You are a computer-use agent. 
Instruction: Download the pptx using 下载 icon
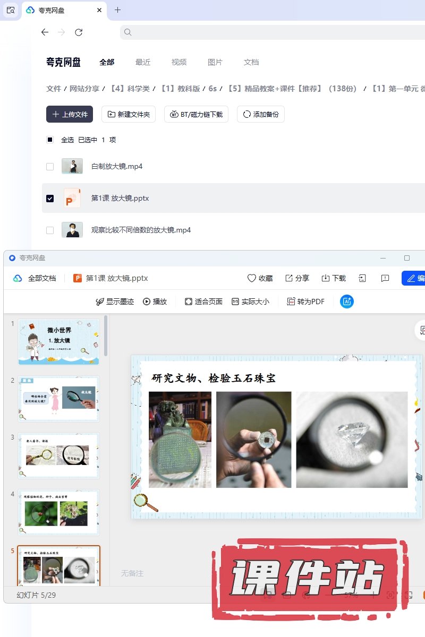(x=326, y=278)
